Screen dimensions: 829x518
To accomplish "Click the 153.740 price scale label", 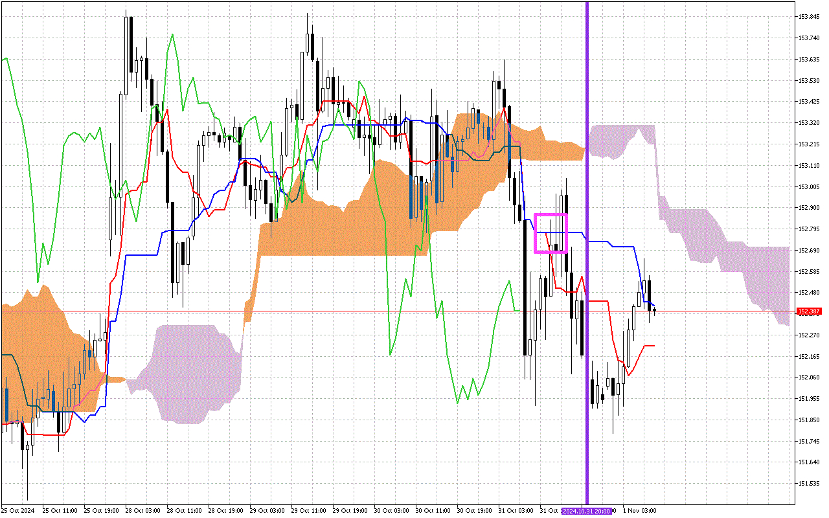I will (x=810, y=38).
